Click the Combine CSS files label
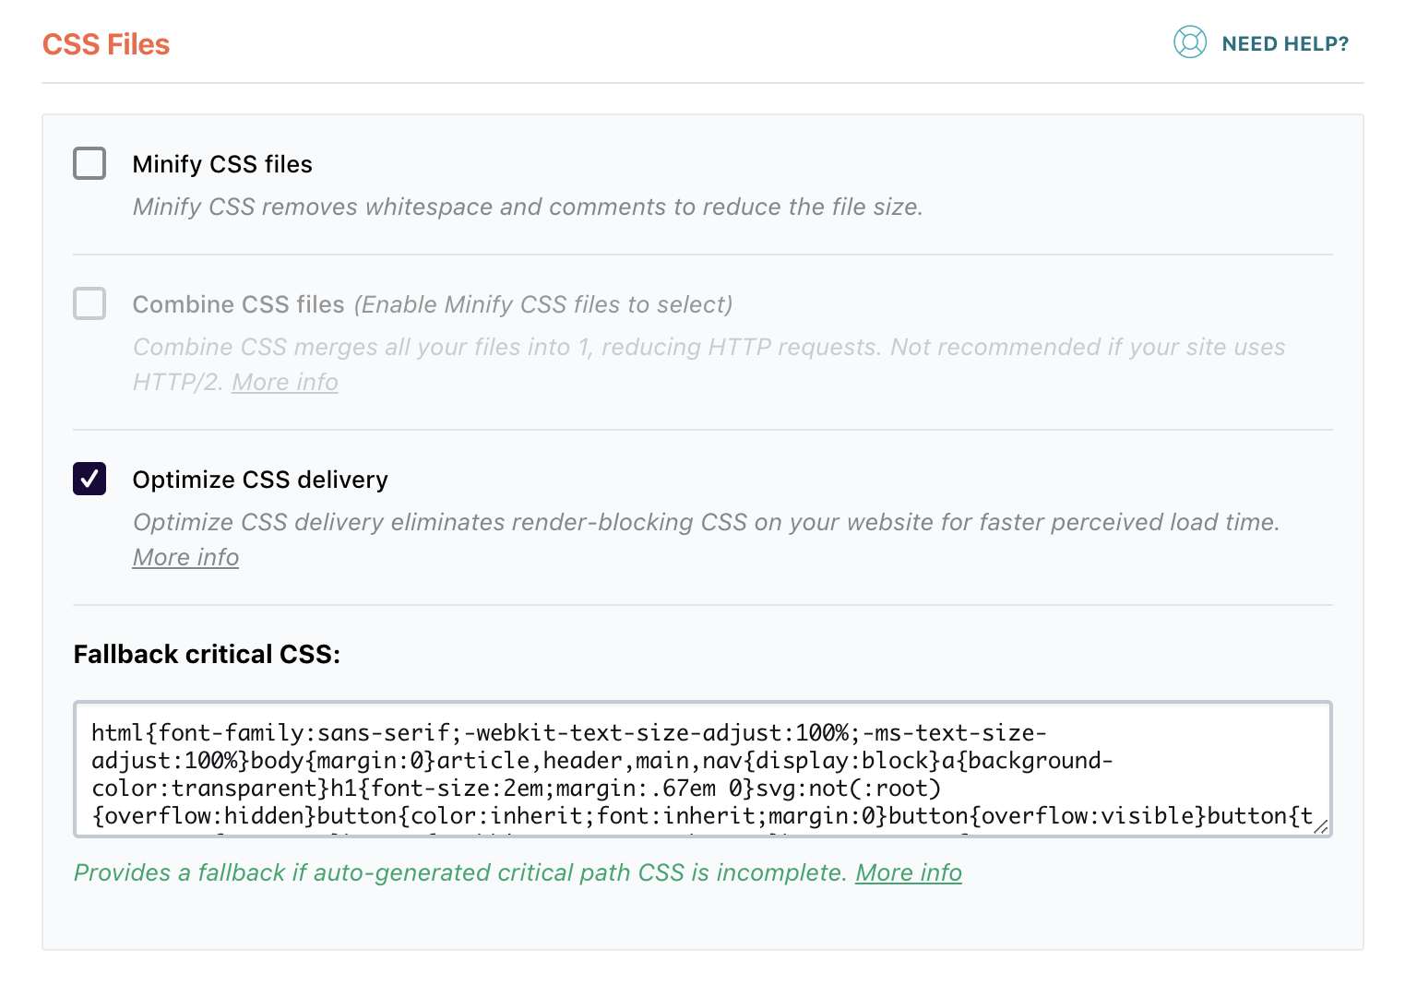Screen dimensions: 1405x996 (x=238, y=304)
